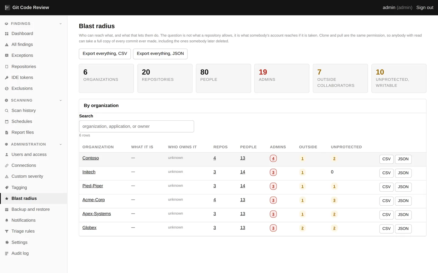Click the Triage rules funnel icon
The image size is (438, 273).
tap(7, 231)
